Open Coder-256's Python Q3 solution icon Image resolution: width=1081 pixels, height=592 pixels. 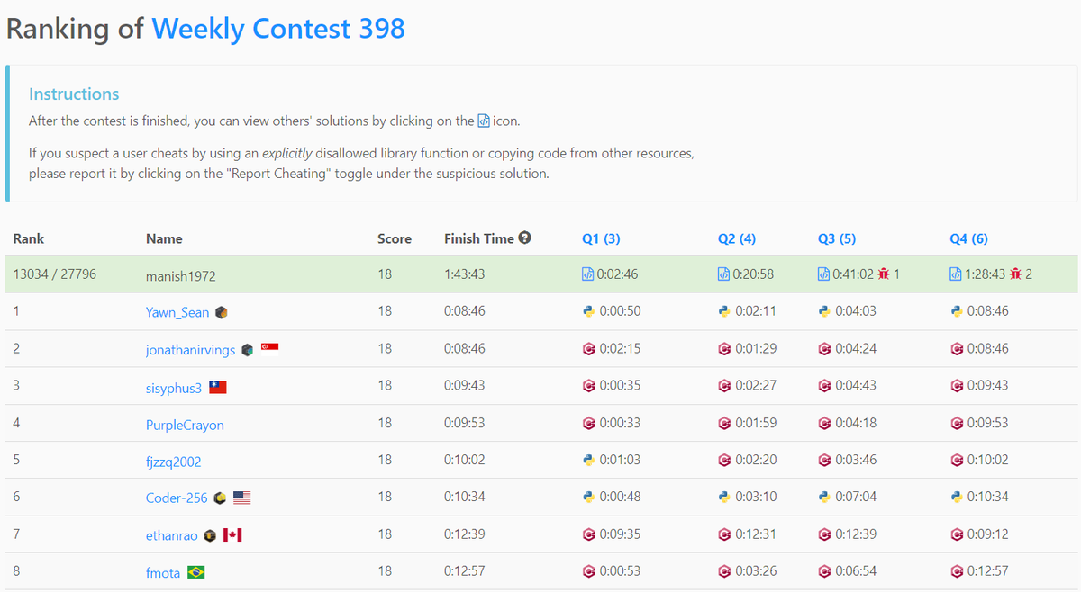[x=823, y=497]
